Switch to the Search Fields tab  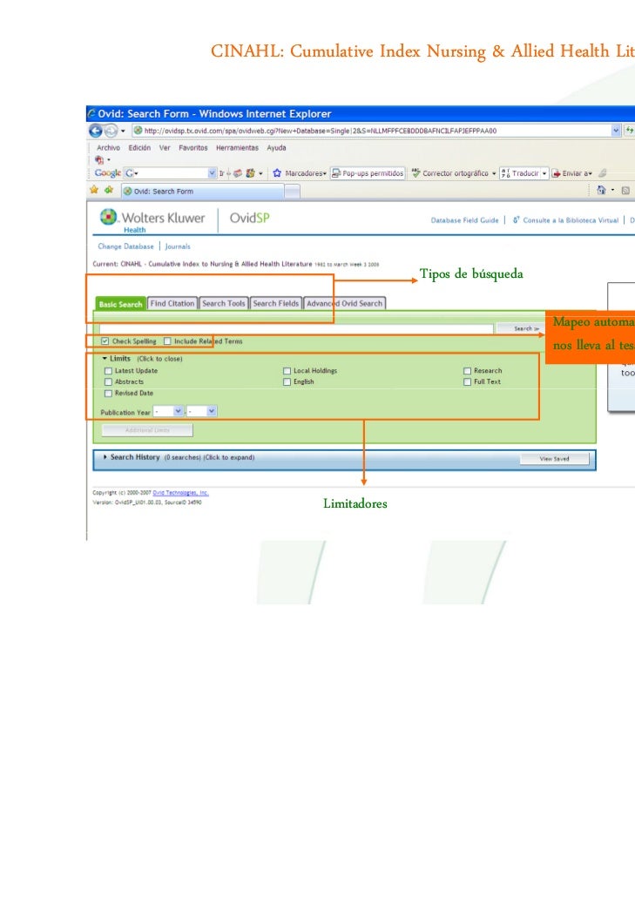coord(276,303)
